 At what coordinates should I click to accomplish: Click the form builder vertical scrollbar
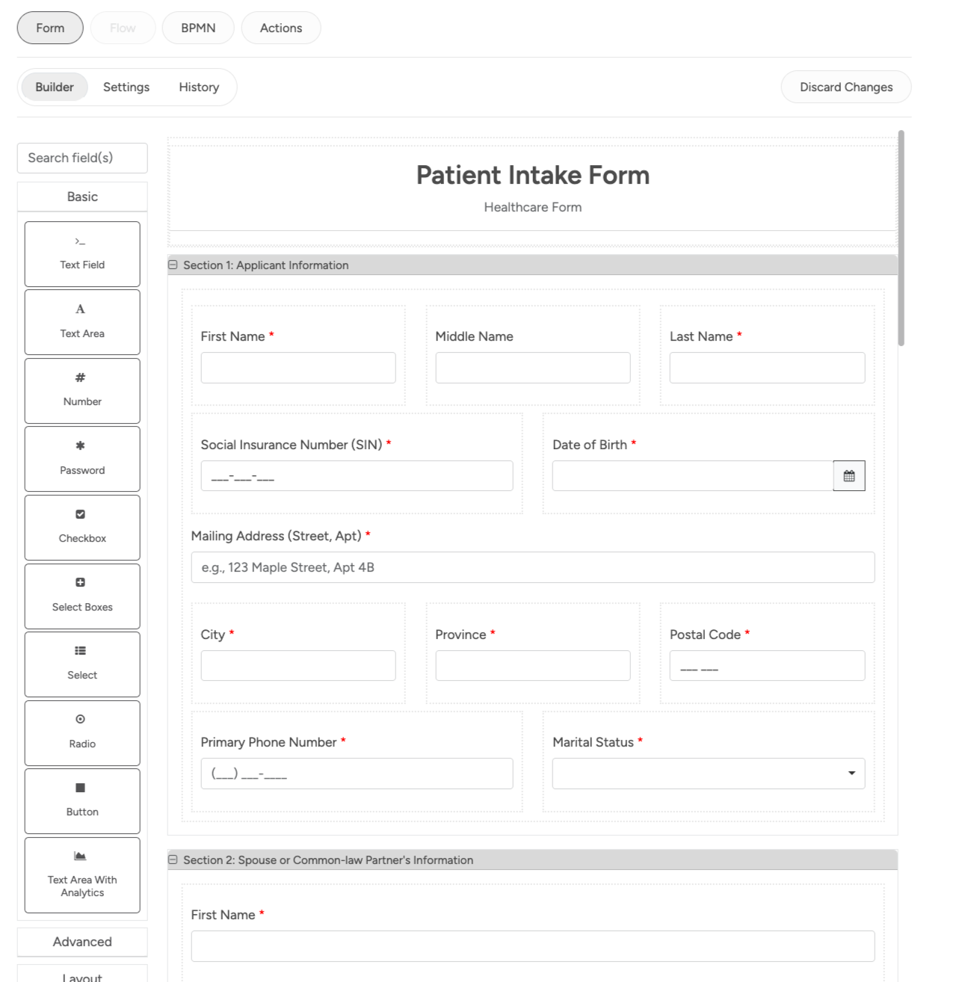pos(901,238)
